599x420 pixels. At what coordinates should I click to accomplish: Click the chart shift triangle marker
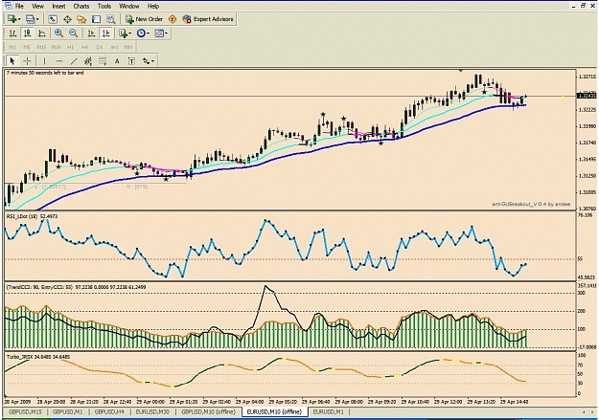point(461,71)
